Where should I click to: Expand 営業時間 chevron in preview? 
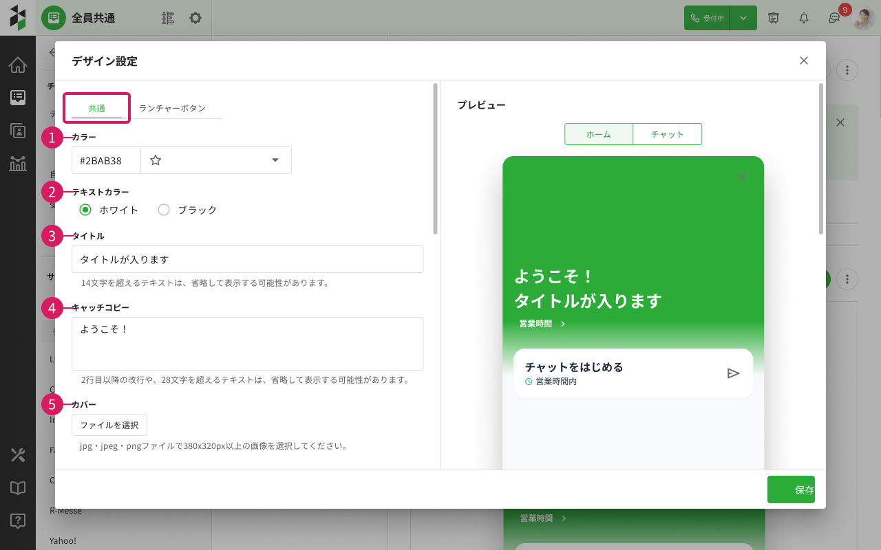tap(563, 324)
